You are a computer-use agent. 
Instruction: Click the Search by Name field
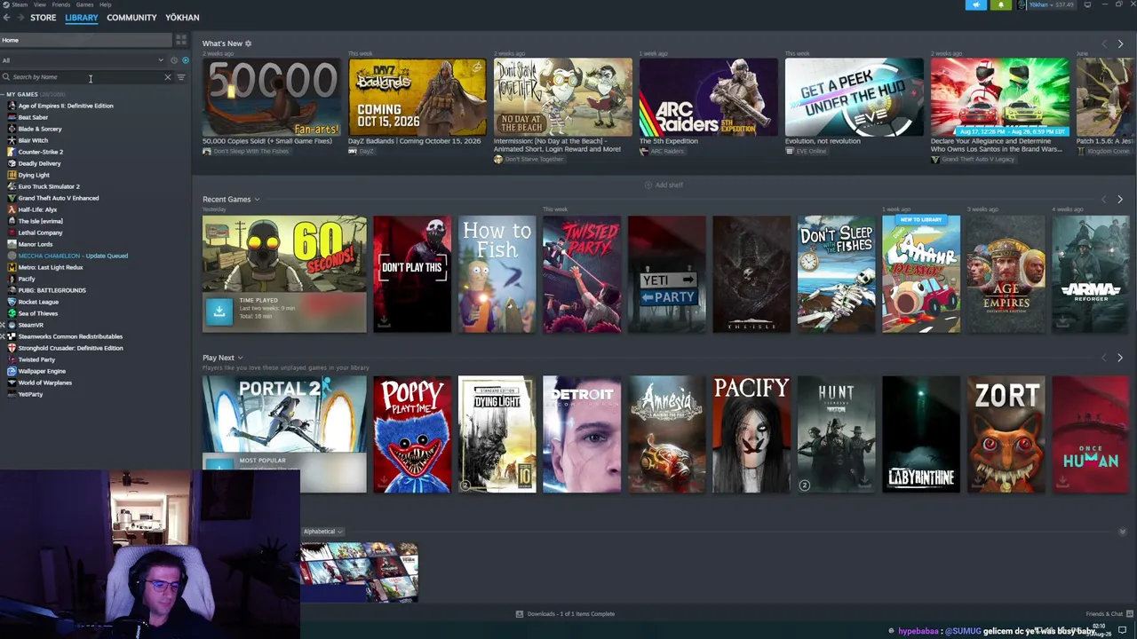[86, 77]
